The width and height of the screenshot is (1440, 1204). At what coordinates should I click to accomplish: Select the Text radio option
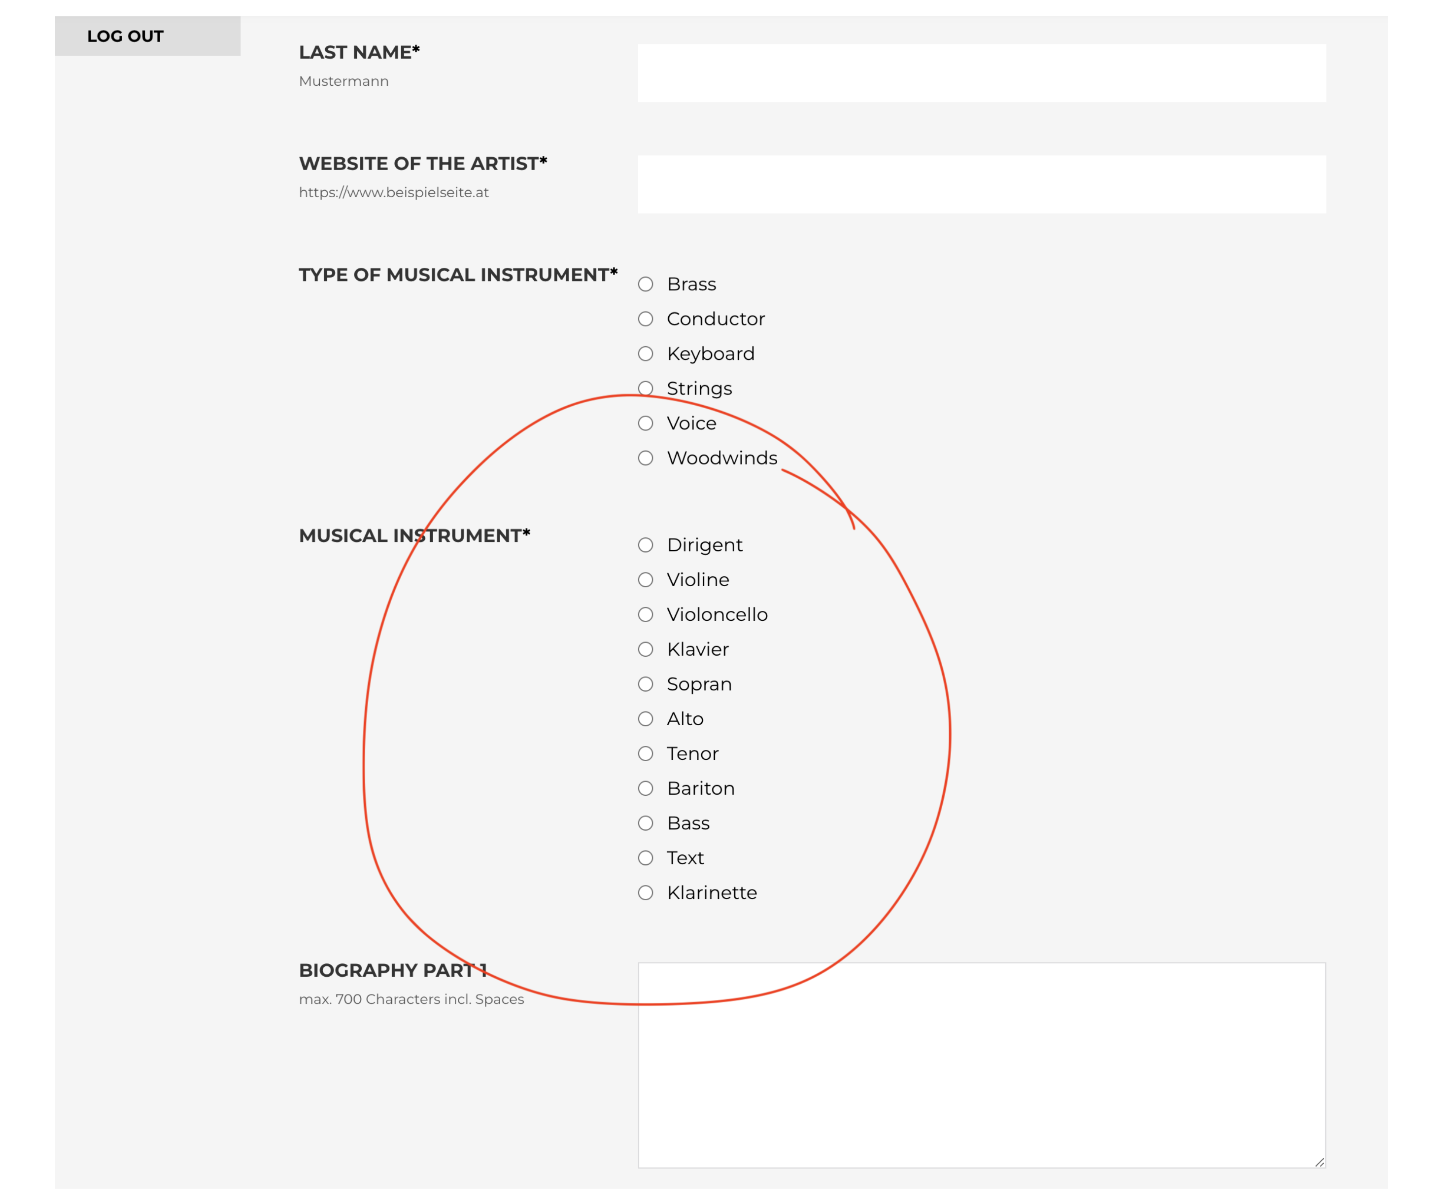tap(645, 857)
